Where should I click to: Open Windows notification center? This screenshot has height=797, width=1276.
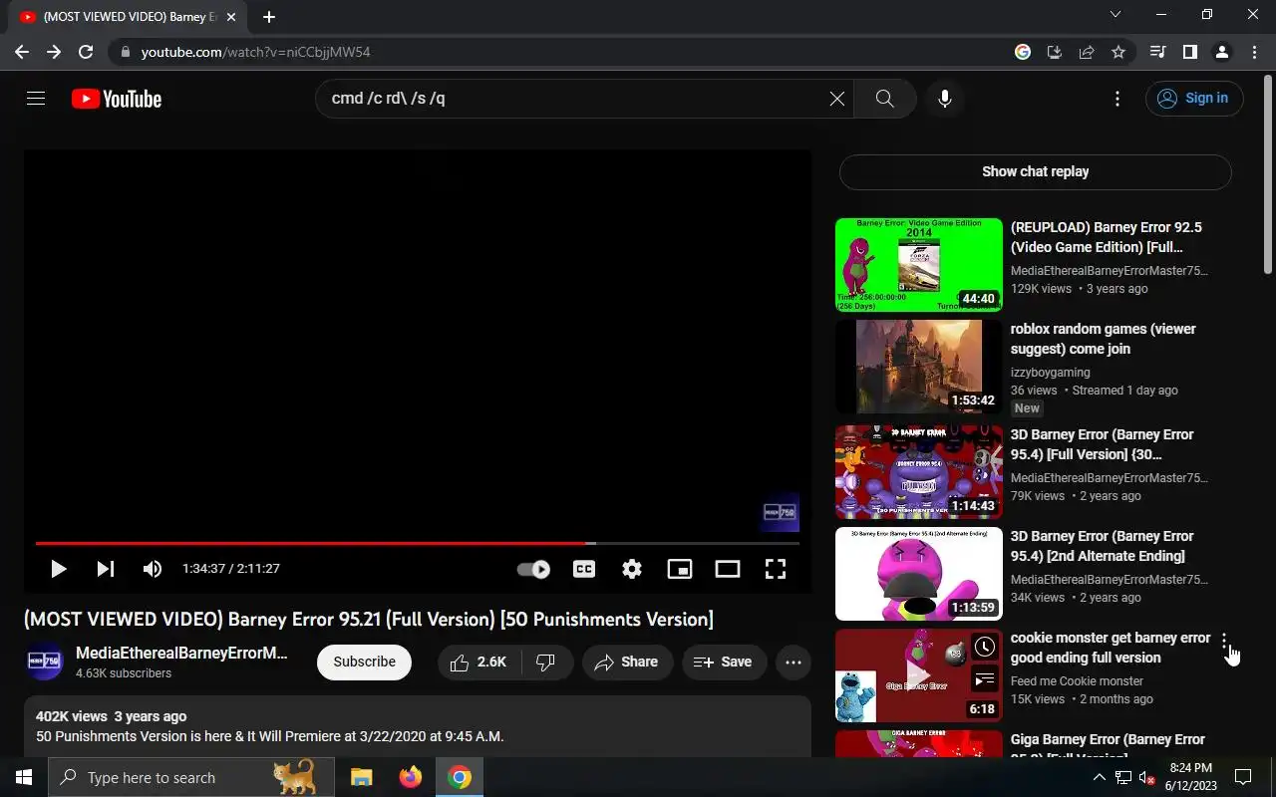[1243, 778]
